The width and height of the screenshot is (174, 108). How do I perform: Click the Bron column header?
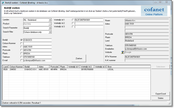click(x=129, y=67)
